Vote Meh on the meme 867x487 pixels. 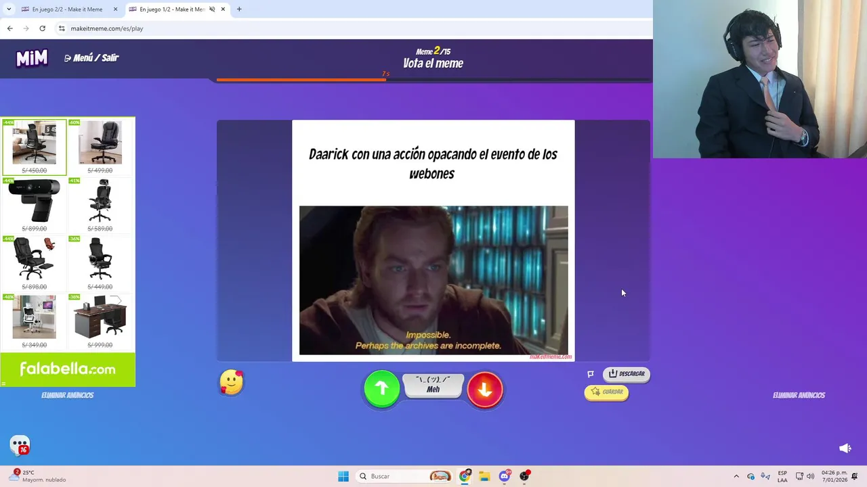(433, 386)
